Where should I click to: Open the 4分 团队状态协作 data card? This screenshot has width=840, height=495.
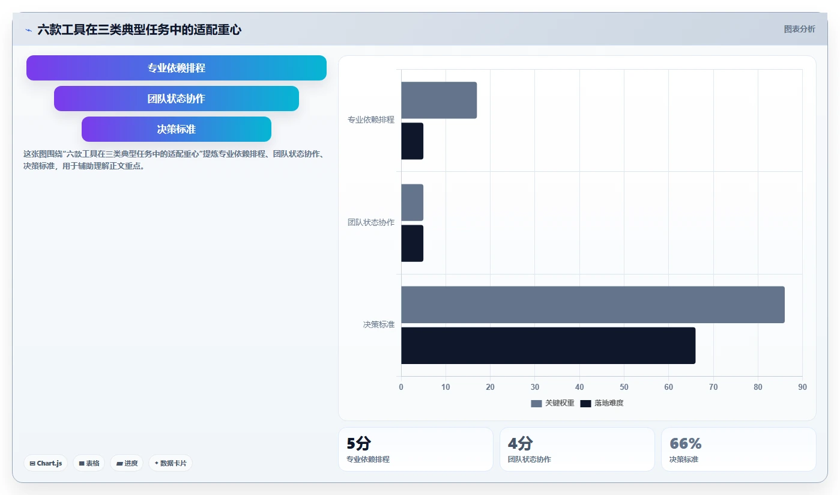pos(577,449)
